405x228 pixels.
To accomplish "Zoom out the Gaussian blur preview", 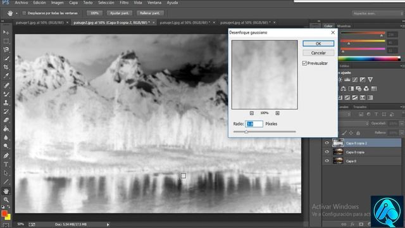I will pyautogui.click(x=252, y=113).
